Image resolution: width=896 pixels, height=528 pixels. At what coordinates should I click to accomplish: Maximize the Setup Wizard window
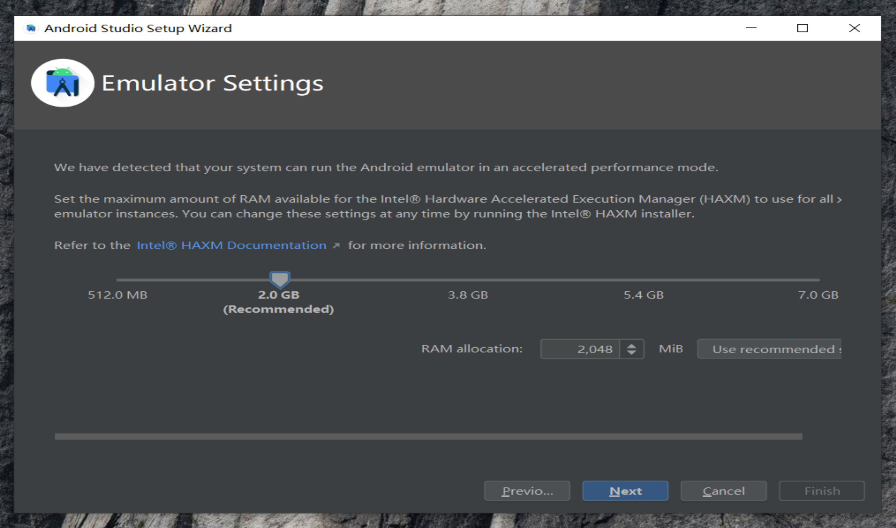[x=802, y=28]
